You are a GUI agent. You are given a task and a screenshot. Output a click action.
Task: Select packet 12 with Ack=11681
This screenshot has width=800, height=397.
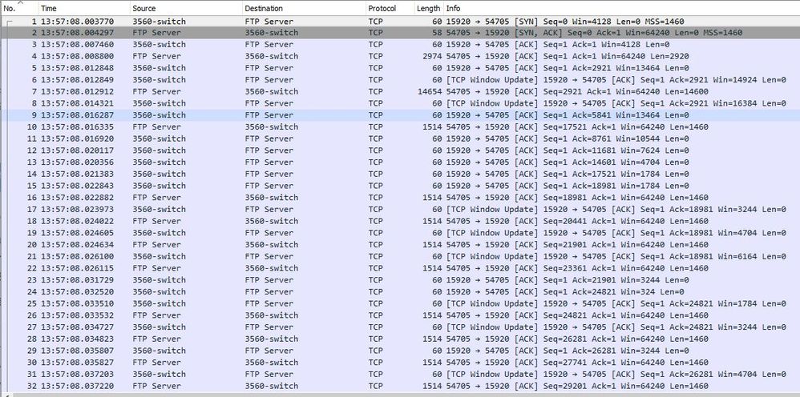coord(401,150)
